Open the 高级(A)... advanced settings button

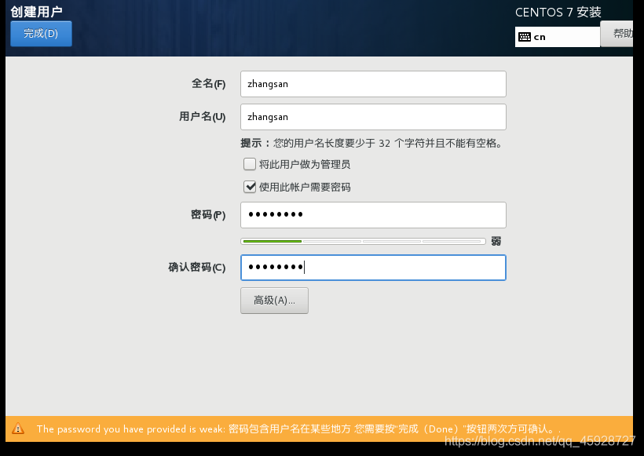pos(274,301)
